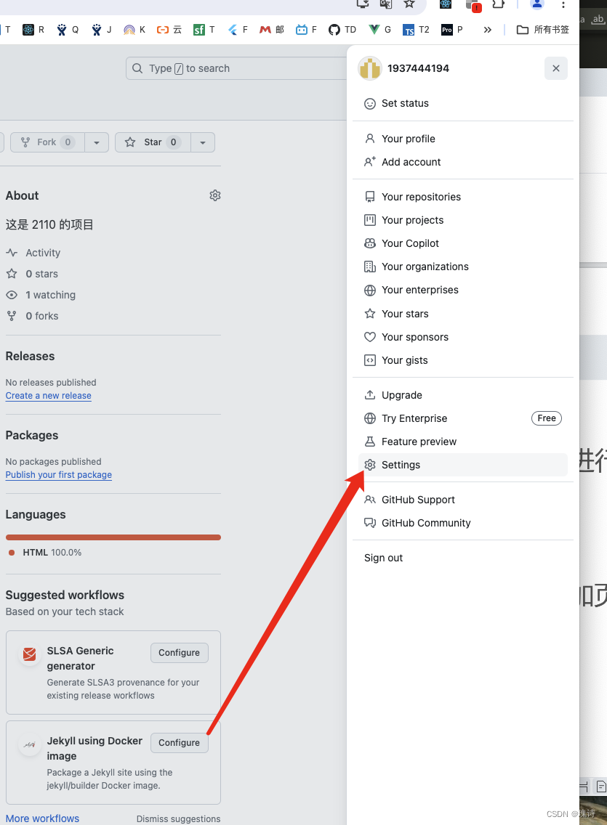607x825 pixels.
Task: Click the Copilot icon
Action: [370, 243]
